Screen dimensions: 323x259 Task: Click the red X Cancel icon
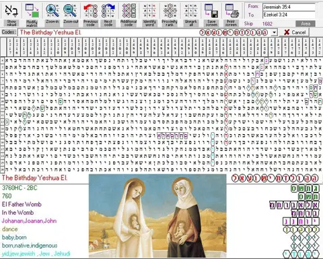[287, 32]
